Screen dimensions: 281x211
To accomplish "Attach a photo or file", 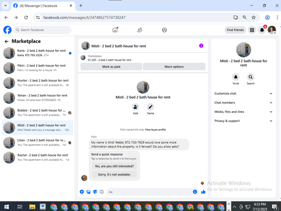I will point(88,192).
